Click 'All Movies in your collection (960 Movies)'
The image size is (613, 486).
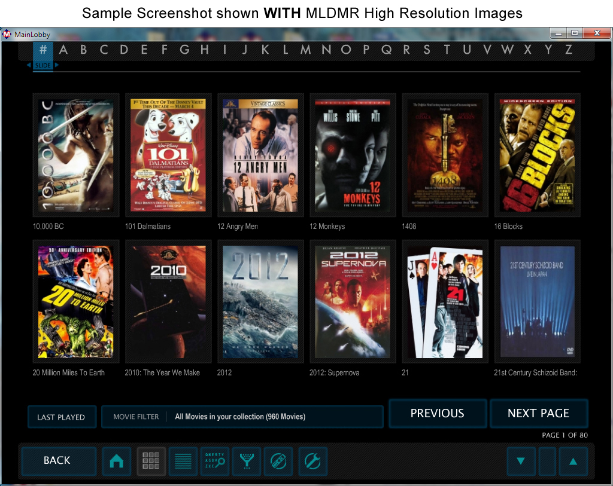click(240, 417)
